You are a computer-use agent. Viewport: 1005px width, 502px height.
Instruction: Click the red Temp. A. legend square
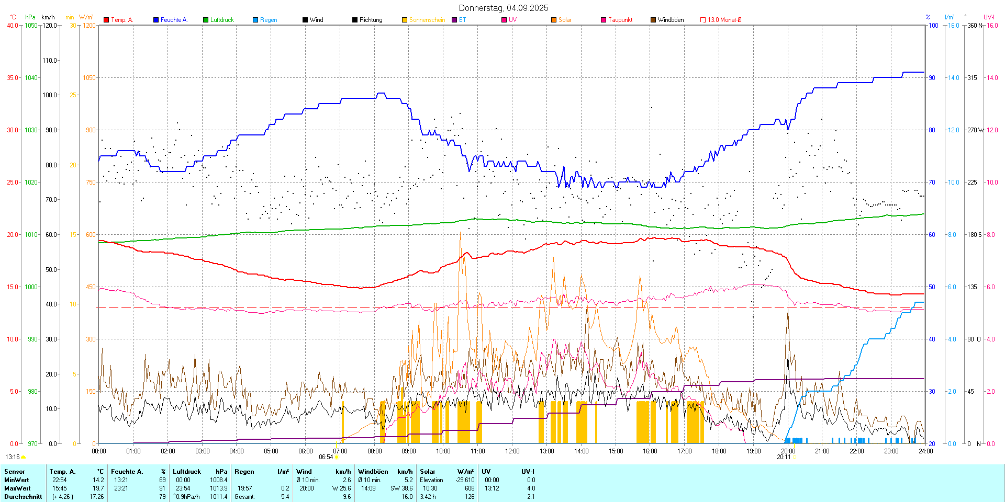pyautogui.click(x=106, y=20)
